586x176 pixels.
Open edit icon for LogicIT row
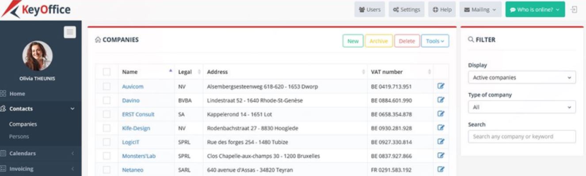[441, 142]
